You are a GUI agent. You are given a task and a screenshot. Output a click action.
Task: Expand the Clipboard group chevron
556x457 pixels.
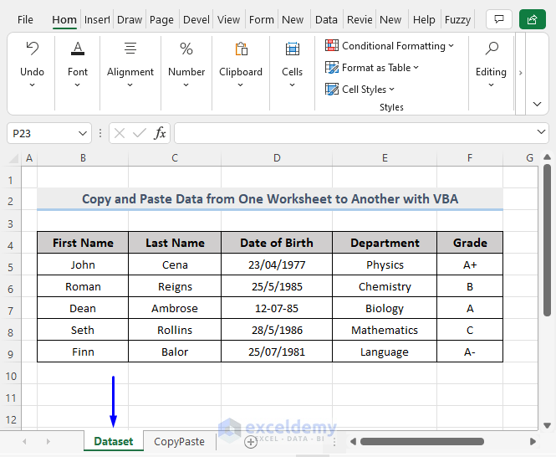(240, 85)
